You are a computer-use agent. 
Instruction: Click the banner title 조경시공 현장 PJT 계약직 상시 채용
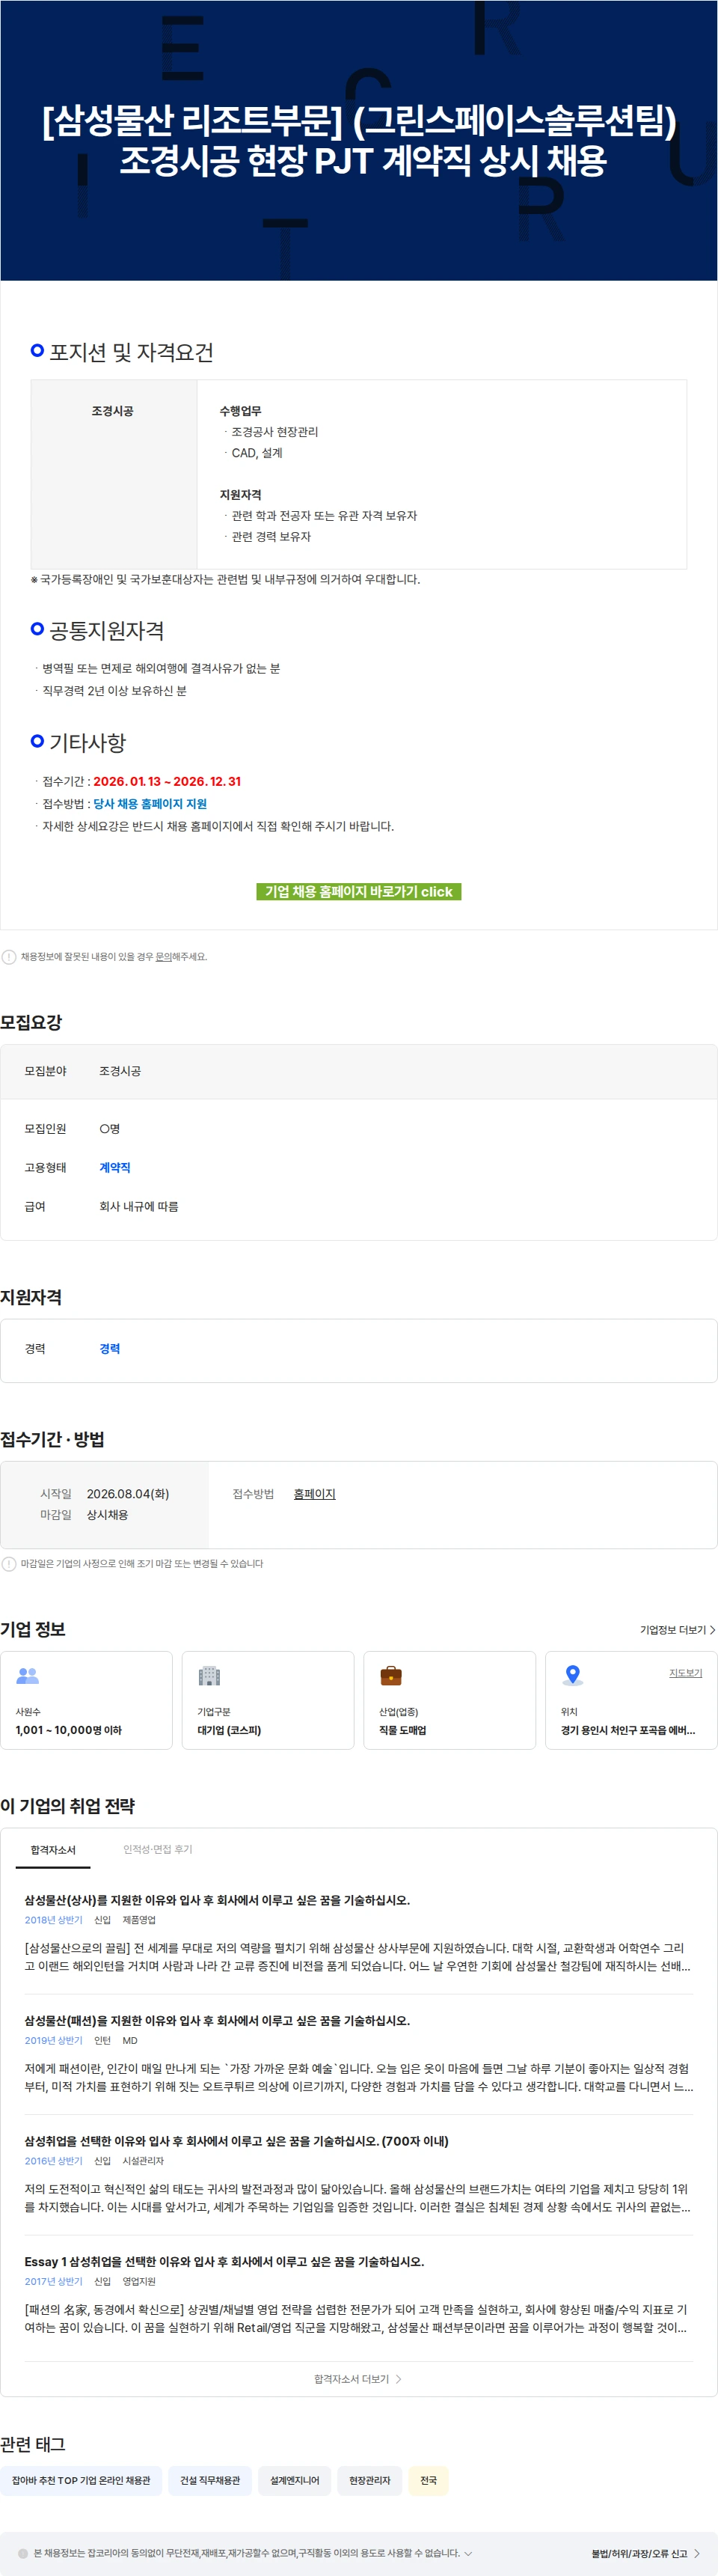click(363, 160)
